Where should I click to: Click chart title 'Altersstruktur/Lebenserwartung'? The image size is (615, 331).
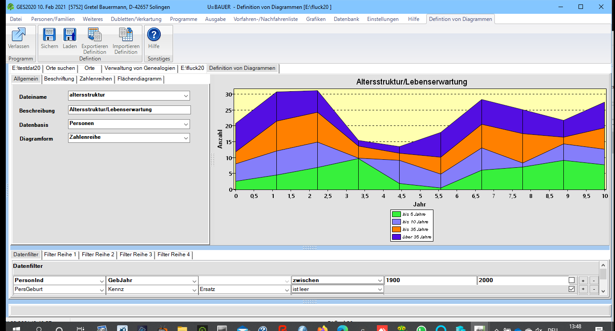coord(412,82)
